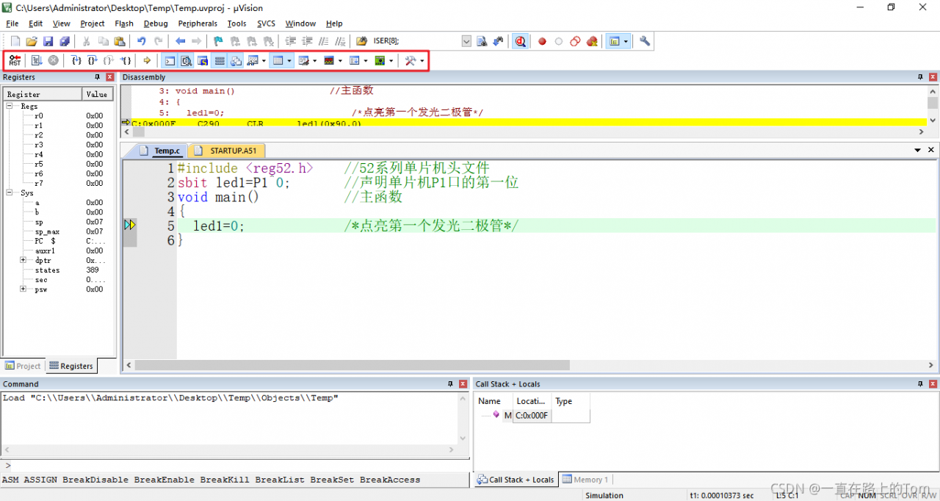Image resolution: width=940 pixels, height=501 pixels.
Task: Create a new file with the New icon
Action: click(15, 41)
